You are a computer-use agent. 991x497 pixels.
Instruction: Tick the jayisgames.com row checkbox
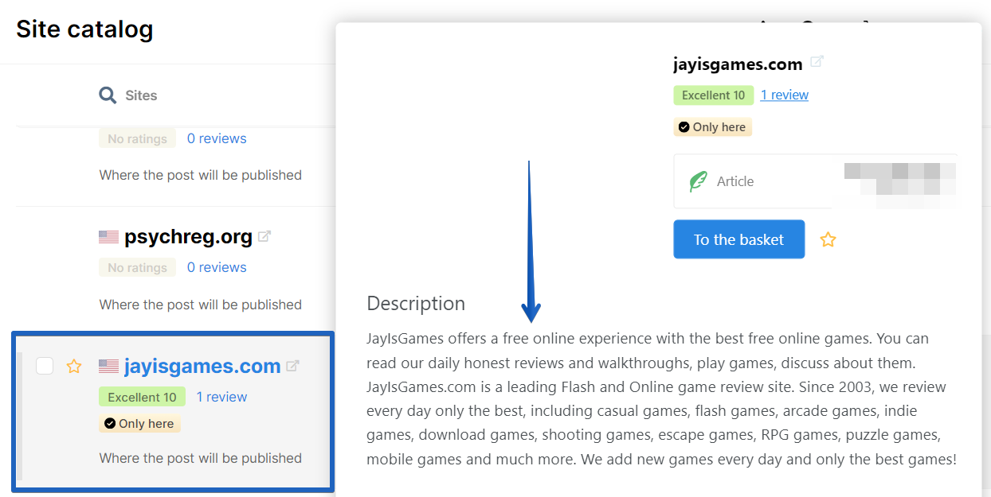(x=45, y=366)
